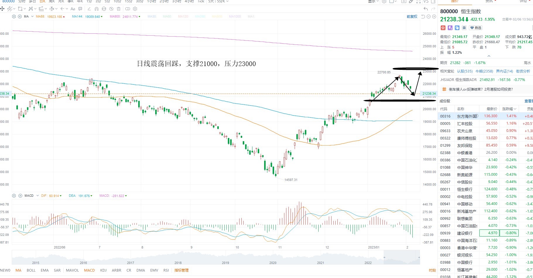This screenshot has height=278, width=533.
Task: Open the 牛熊(2358) link
Action: pyautogui.click(x=484, y=71)
